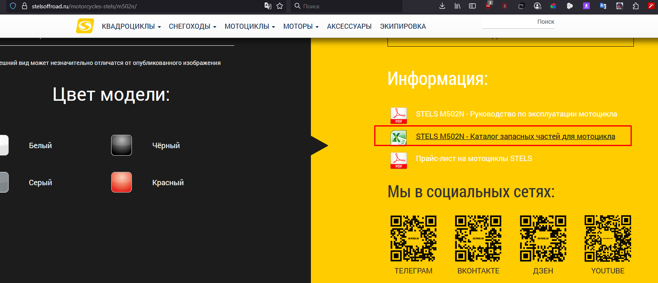Click the site Поиск search field
658x283 pixels.
519,22
